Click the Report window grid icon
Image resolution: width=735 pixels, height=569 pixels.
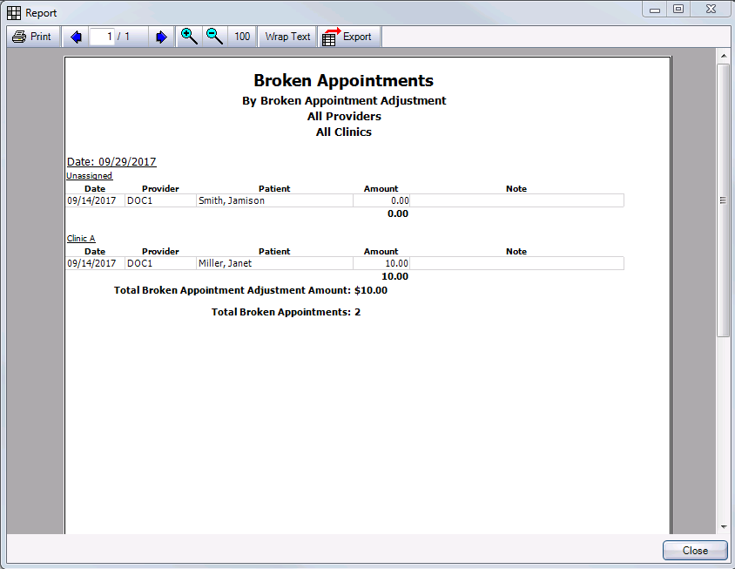14,13
